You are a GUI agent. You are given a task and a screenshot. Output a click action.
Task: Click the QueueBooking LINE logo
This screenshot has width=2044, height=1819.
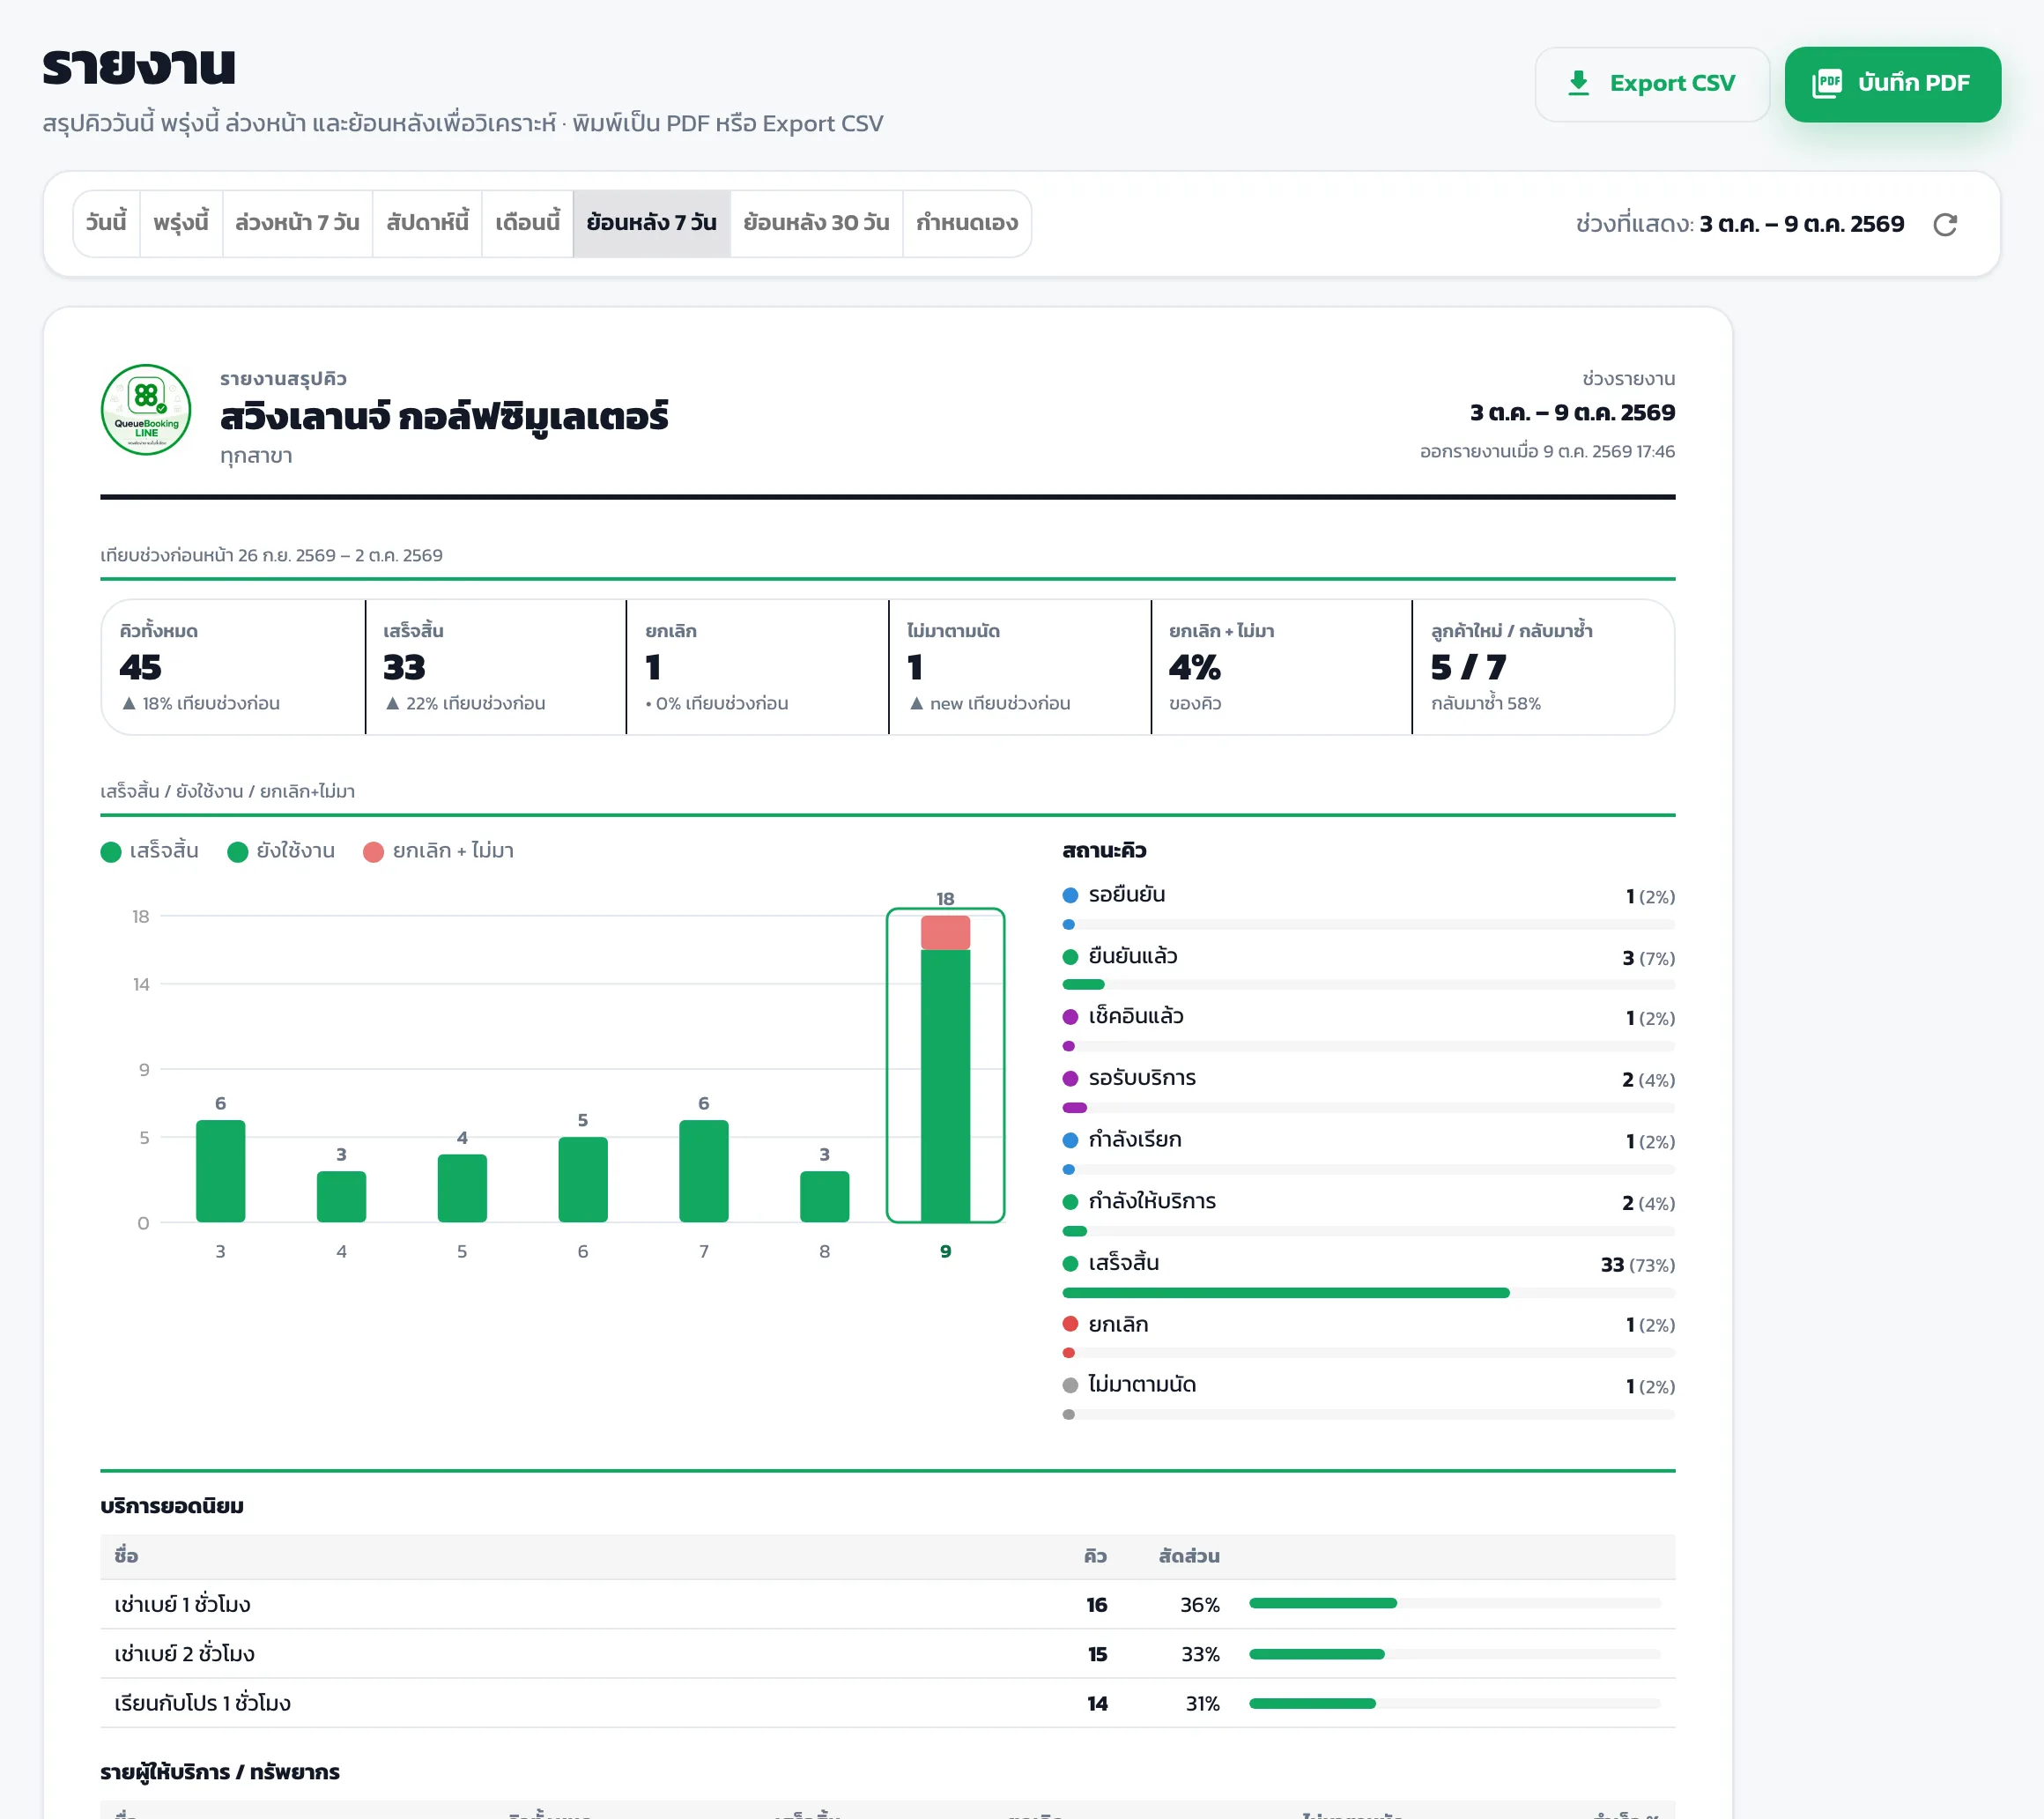coord(146,409)
